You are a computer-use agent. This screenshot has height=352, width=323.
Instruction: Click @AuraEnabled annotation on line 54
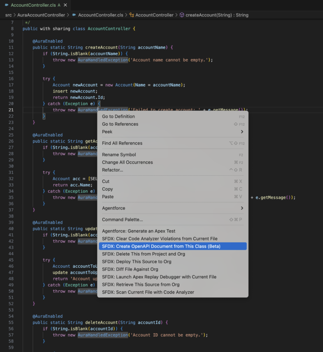pyautogui.click(x=47, y=316)
